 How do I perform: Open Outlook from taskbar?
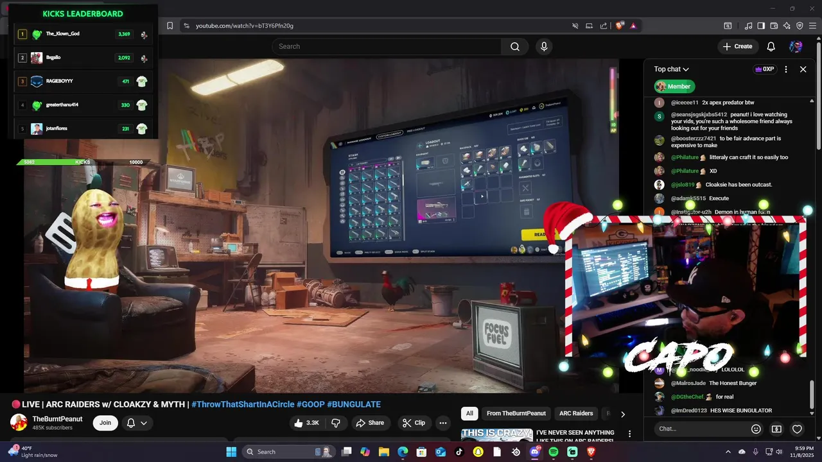441,452
